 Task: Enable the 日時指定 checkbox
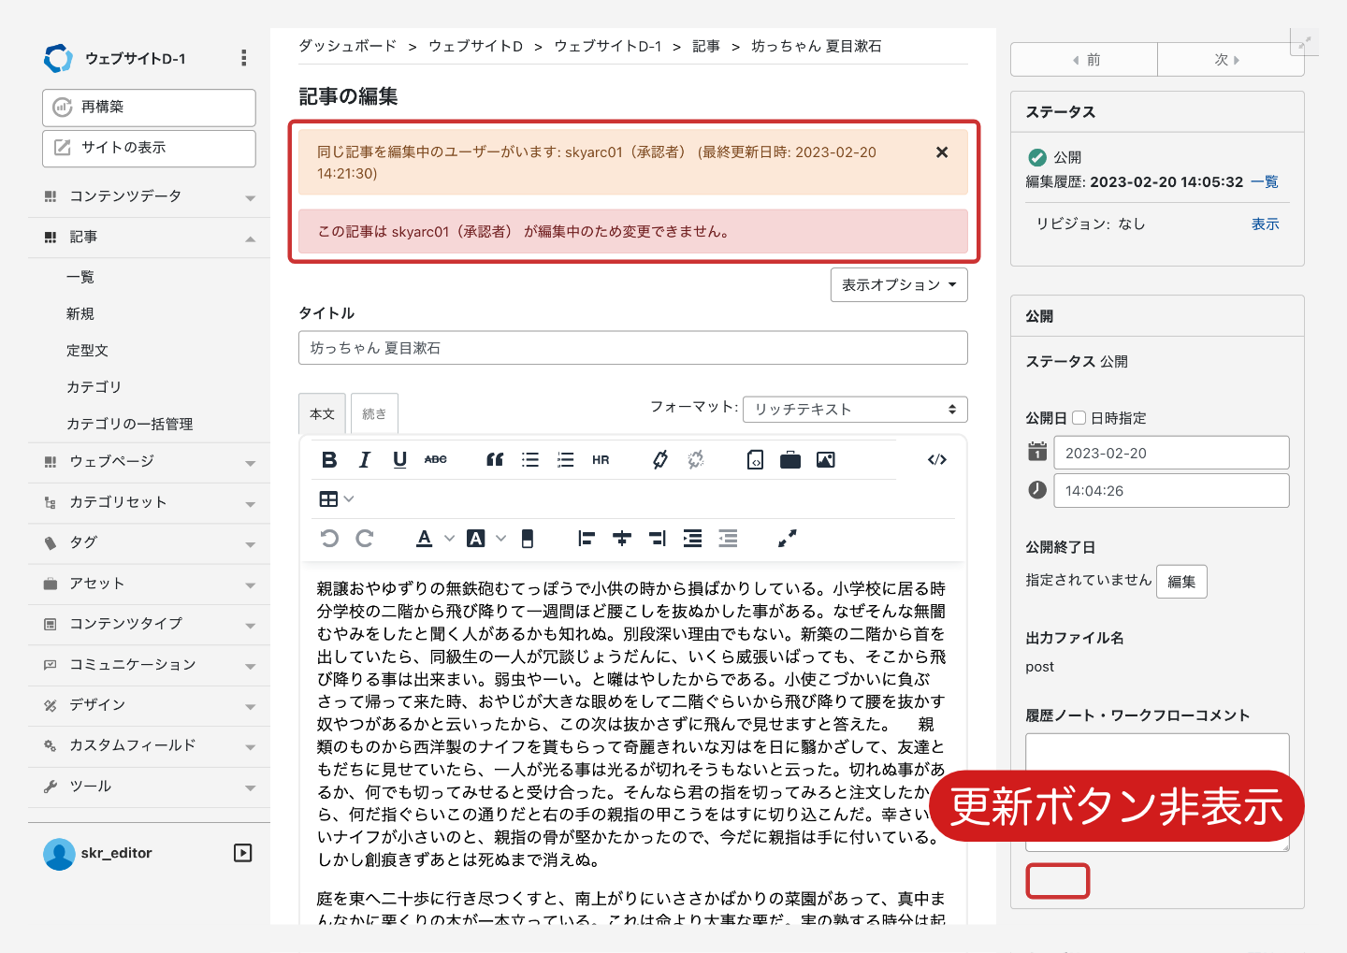pos(1079,418)
